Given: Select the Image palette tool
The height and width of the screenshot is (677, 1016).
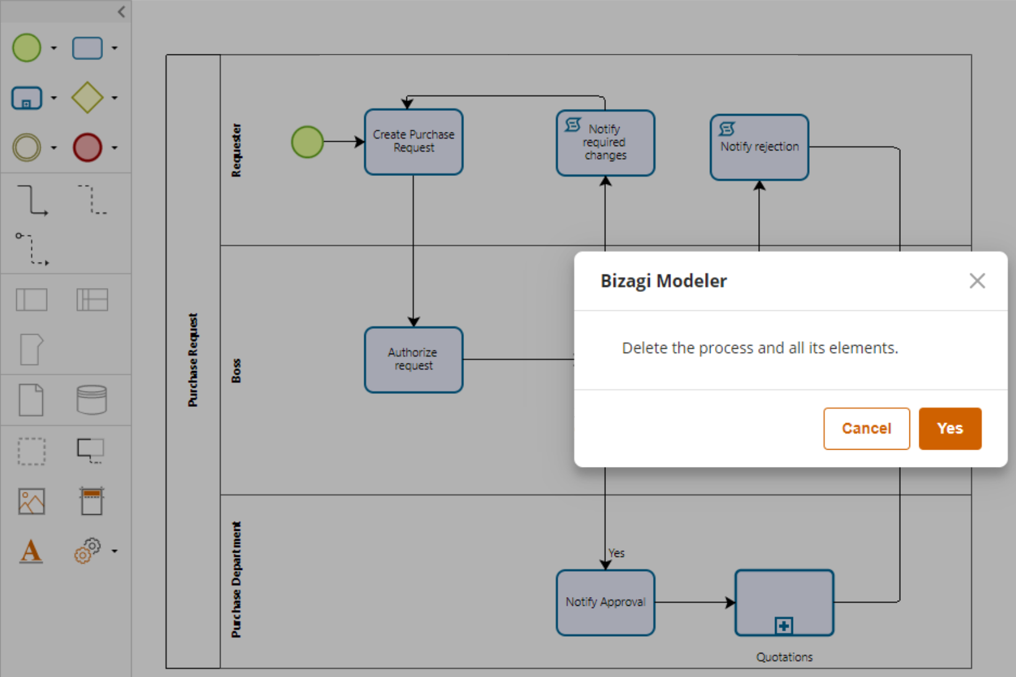Looking at the screenshot, I should click(32, 502).
